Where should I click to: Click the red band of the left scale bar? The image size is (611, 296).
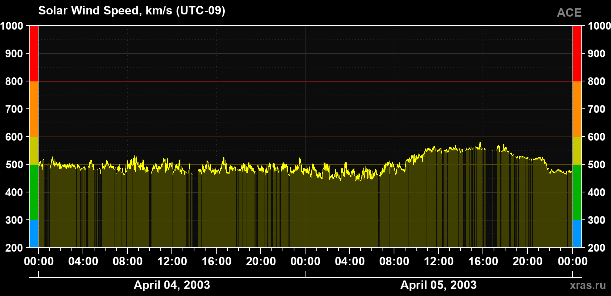point(34,54)
